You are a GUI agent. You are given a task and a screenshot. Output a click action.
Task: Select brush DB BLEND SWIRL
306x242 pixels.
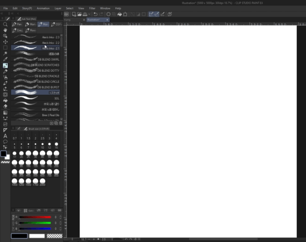click(x=35, y=59)
